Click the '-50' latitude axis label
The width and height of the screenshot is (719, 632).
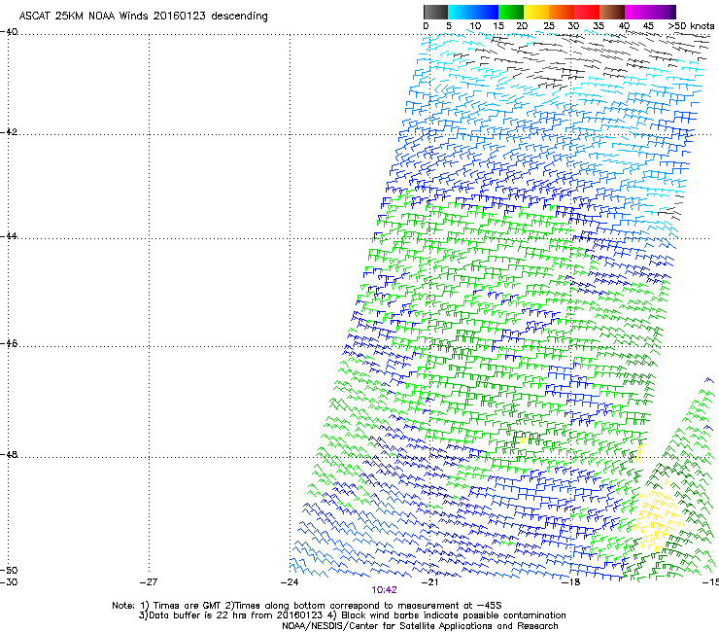(x=9, y=570)
